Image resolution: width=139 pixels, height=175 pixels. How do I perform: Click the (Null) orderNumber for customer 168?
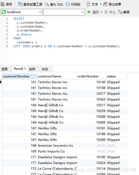coord(91,146)
